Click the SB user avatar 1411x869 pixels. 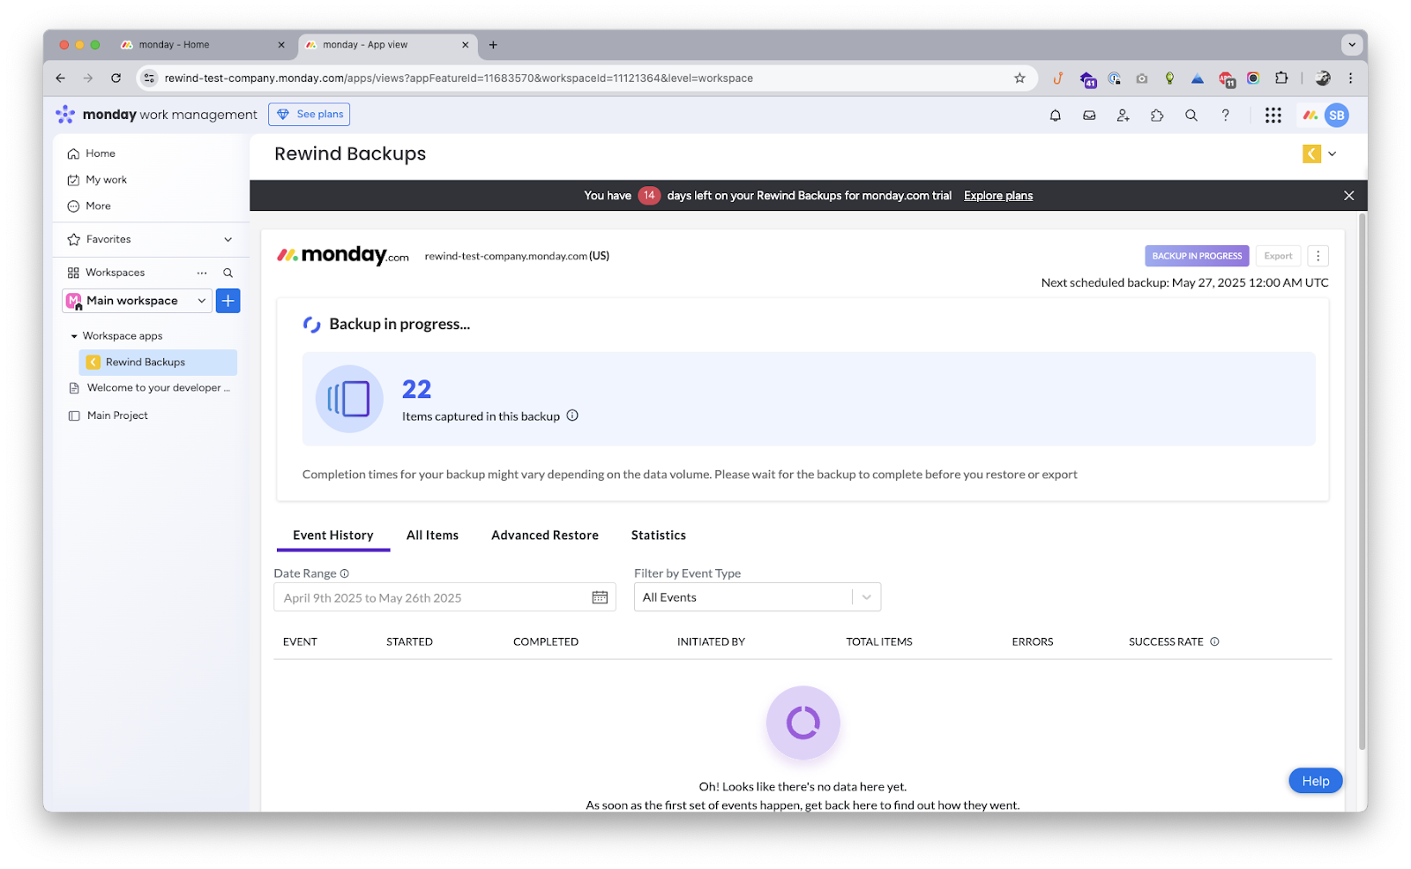pyautogui.click(x=1337, y=115)
